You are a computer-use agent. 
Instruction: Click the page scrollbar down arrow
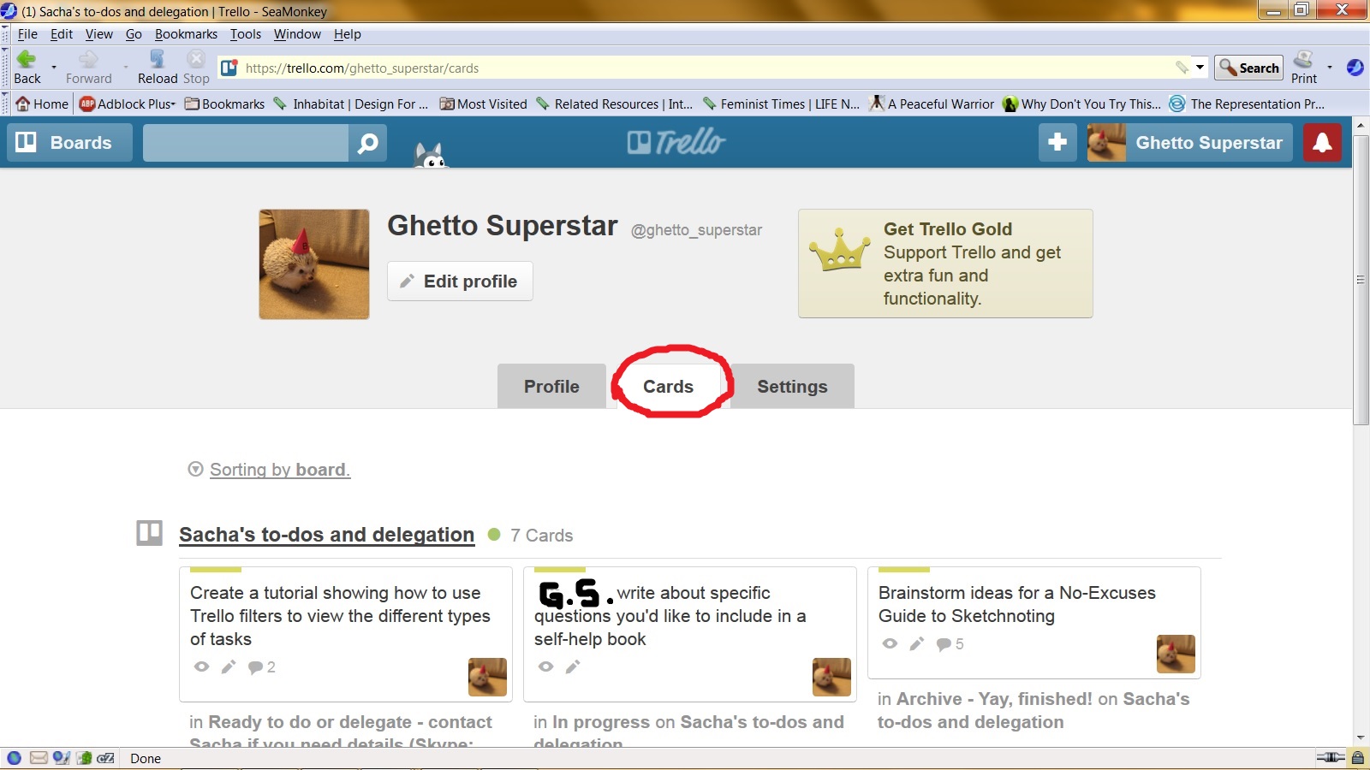click(x=1361, y=737)
